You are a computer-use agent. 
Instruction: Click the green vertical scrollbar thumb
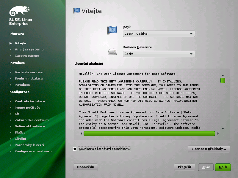(223, 80)
